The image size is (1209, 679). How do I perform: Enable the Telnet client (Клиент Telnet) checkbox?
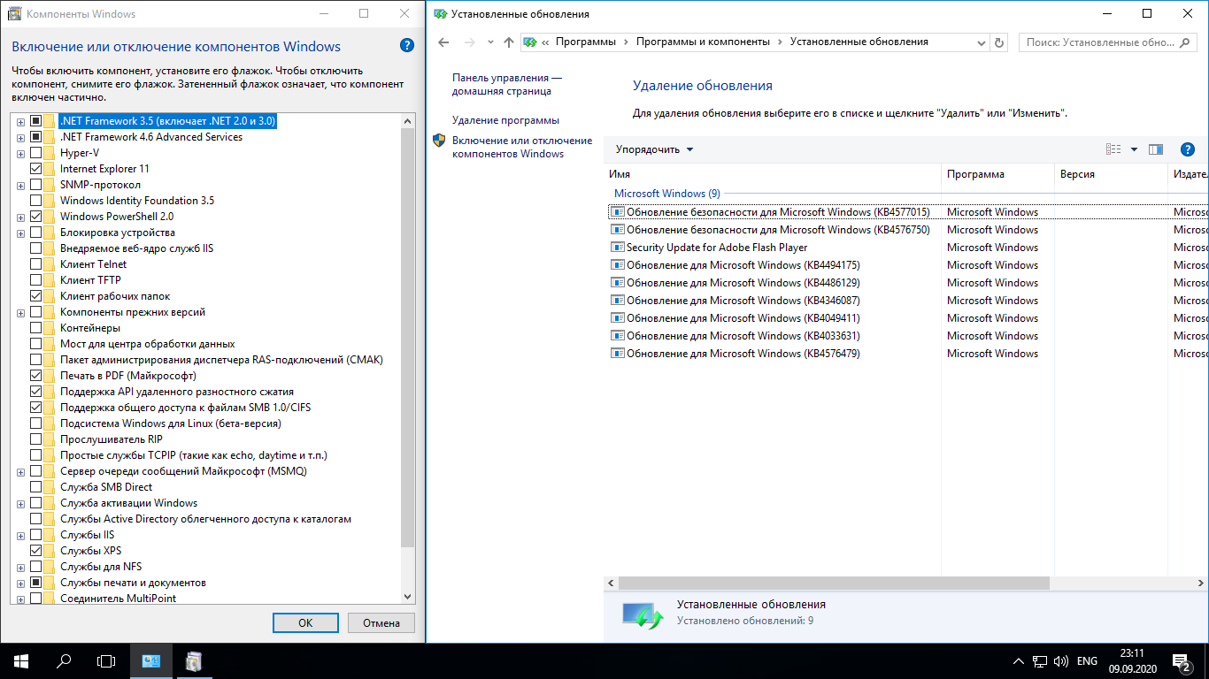pos(36,264)
